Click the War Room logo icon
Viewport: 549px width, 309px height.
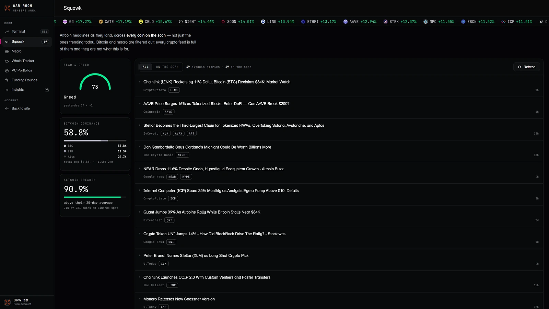pos(7,8)
